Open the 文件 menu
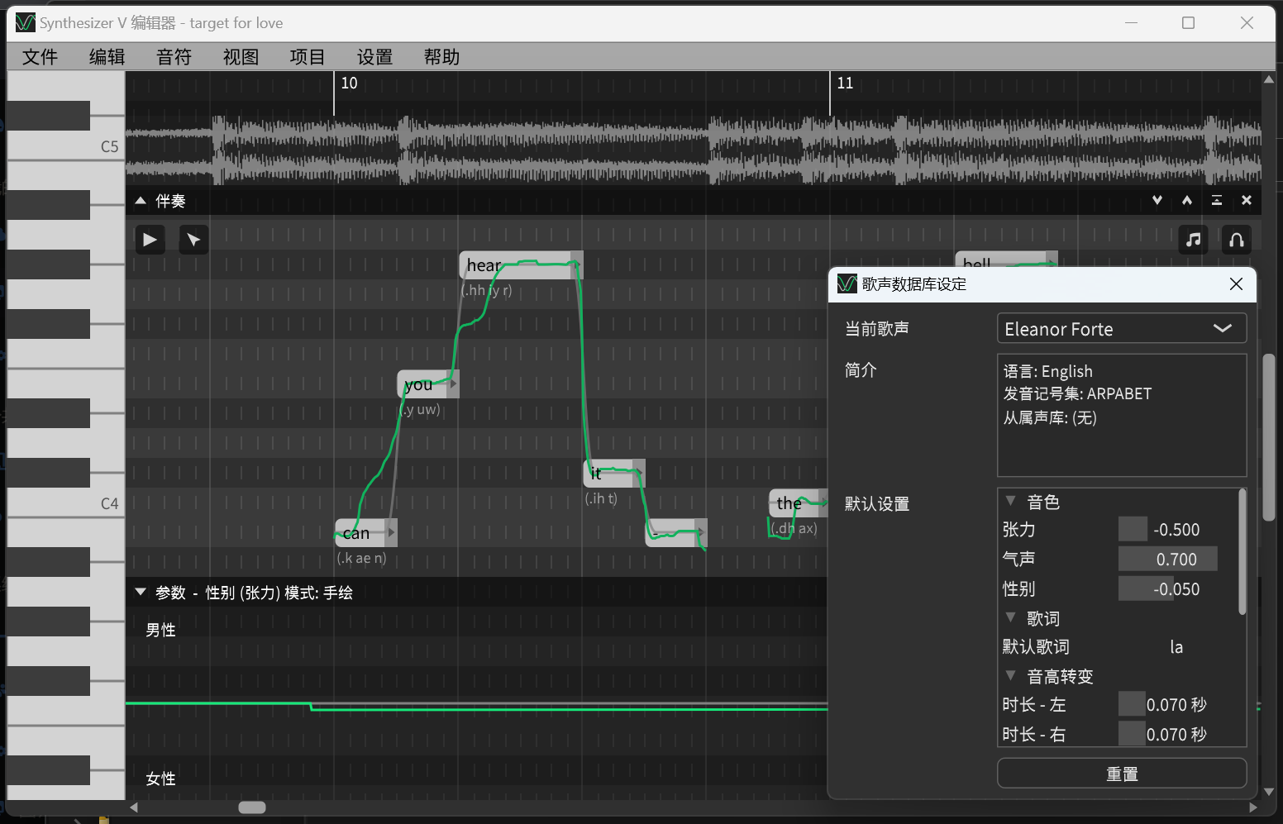Image resolution: width=1283 pixels, height=824 pixels. click(x=40, y=57)
